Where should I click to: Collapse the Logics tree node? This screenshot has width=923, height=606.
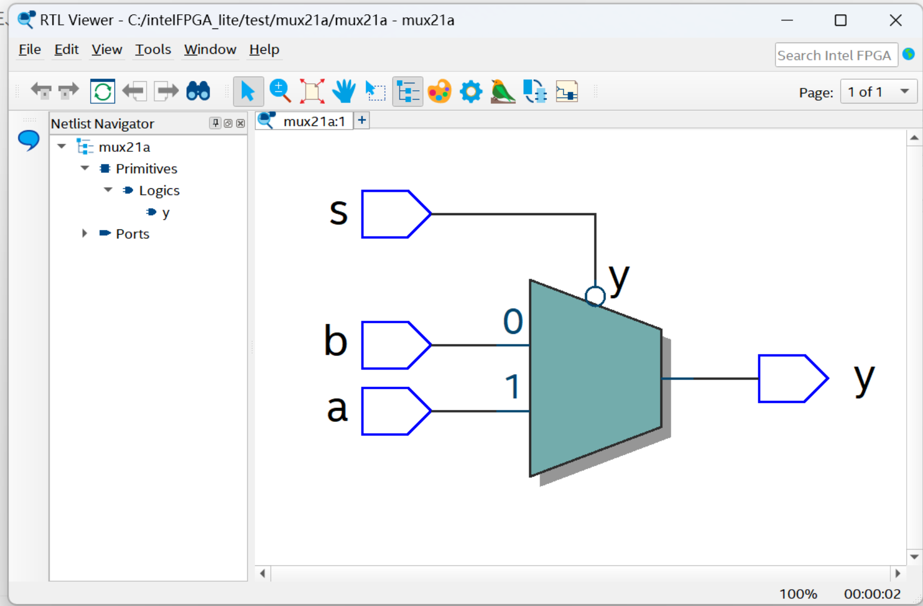tap(108, 190)
